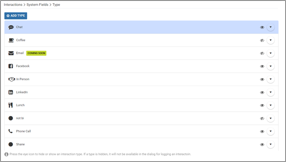Image resolution: width=286 pixels, height=162 pixels.
Task: Hide the Phone Call interaction type
Action: tap(262, 131)
